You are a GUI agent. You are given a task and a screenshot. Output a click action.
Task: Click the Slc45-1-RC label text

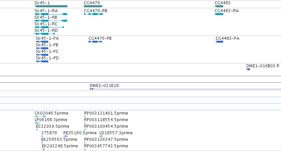tap(46, 24)
